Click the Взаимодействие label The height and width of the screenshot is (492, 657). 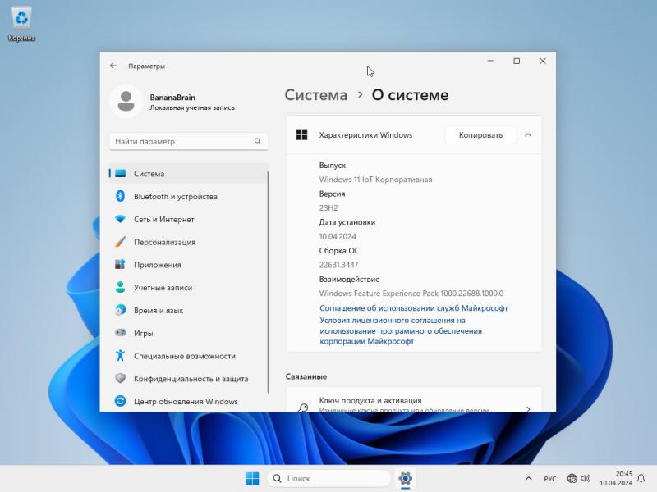tap(350, 279)
